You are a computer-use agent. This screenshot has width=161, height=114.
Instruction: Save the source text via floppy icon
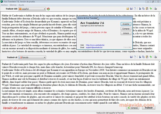(131, 9)
